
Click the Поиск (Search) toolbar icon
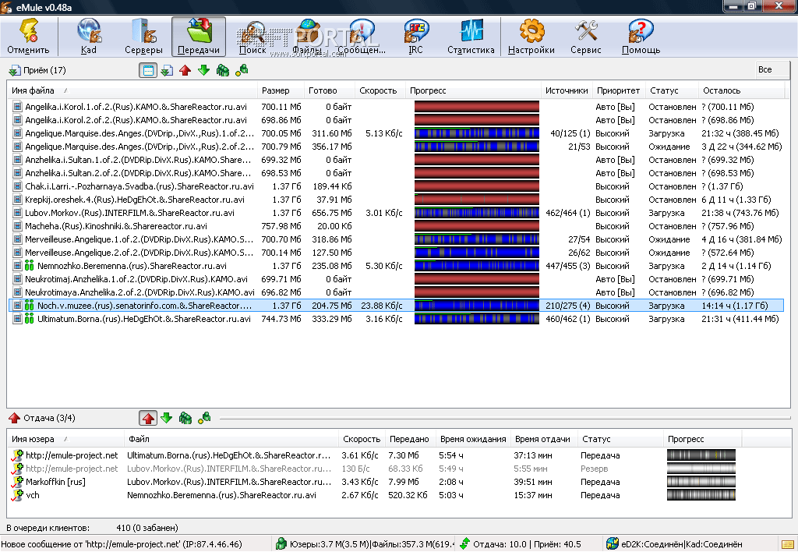coord(252,37)
